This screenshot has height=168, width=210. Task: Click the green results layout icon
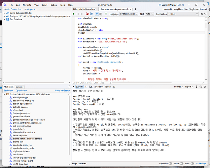pos(106,14)
